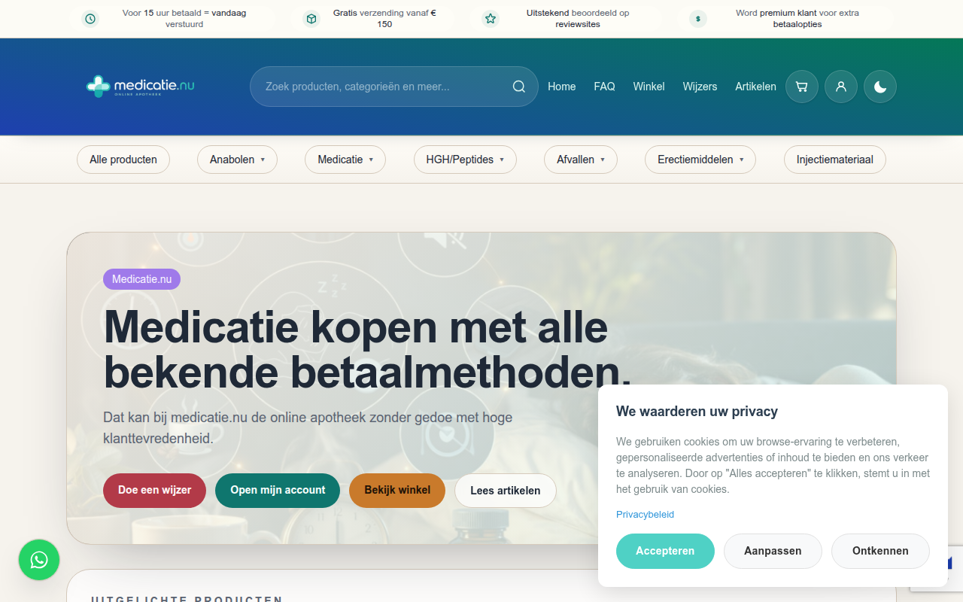This screenshot has height=602, width=963.
Task: Click the premium dollar icon
Action: [x=698, y=19]
